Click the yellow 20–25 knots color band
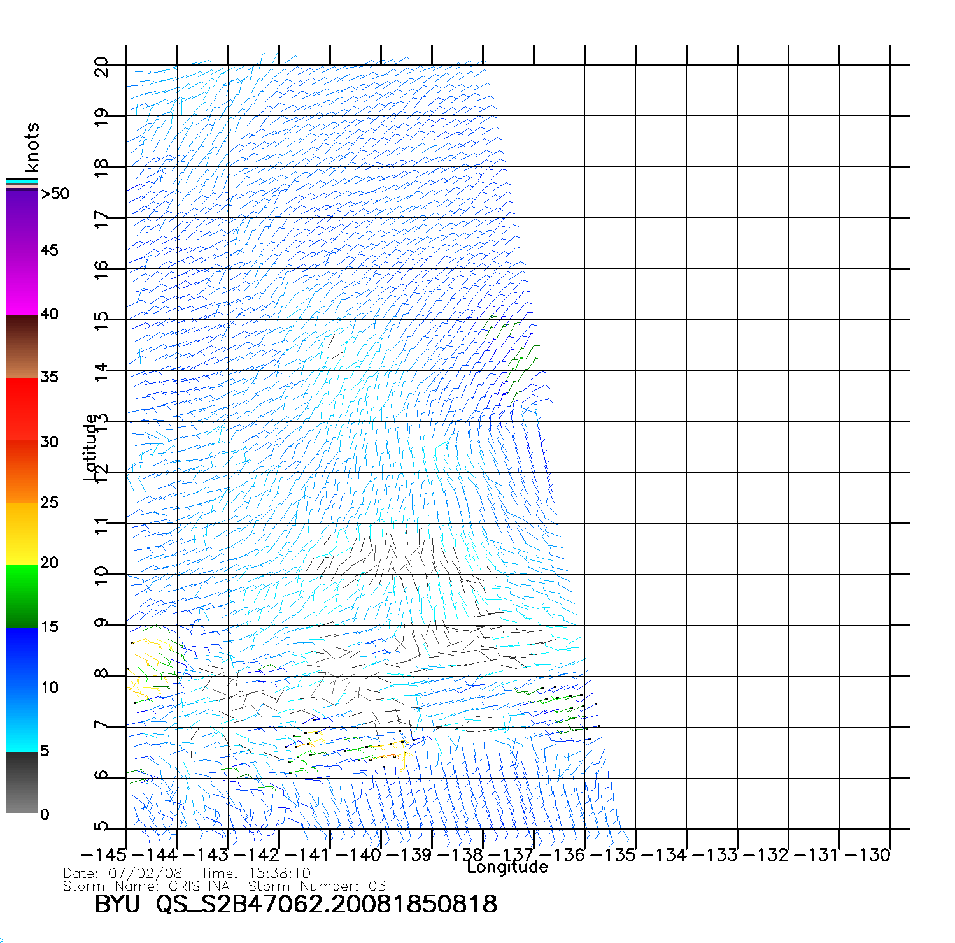This screenshot has width=955, height=943. 22,534
